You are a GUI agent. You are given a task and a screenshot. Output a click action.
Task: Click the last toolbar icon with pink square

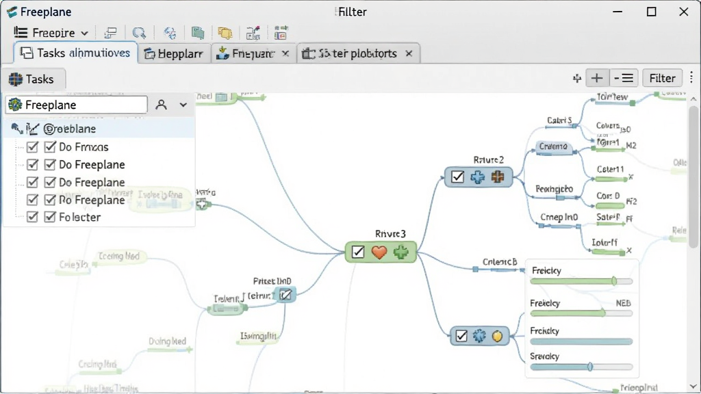pos(281,33)
